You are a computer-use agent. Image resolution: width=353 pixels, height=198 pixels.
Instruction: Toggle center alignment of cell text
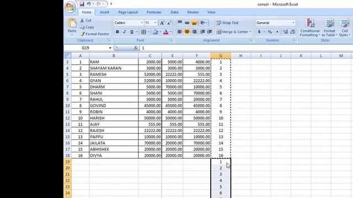pos(187,32)
